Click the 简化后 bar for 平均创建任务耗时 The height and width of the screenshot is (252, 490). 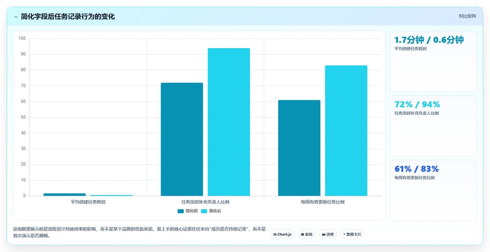pos(112,195)
